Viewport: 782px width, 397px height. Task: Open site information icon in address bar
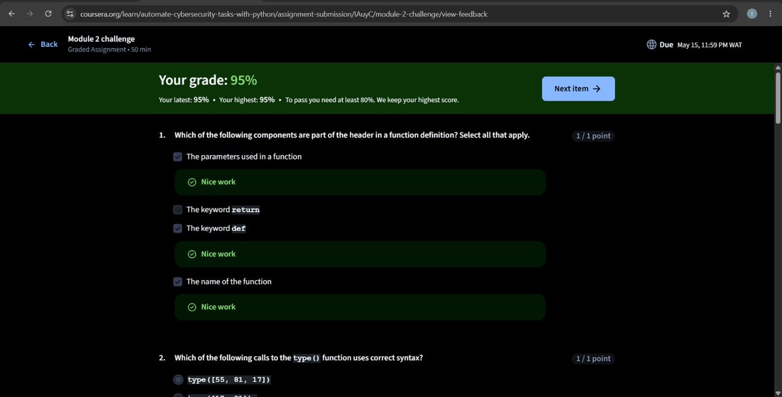point(71,14)
